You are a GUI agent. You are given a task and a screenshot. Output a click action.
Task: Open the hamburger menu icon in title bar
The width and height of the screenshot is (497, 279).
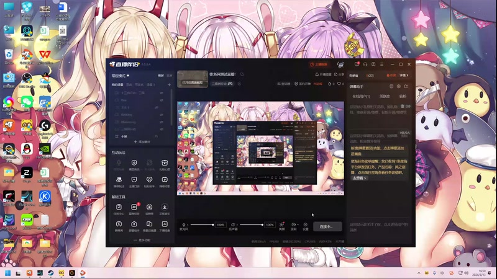[x=381, y=64]
